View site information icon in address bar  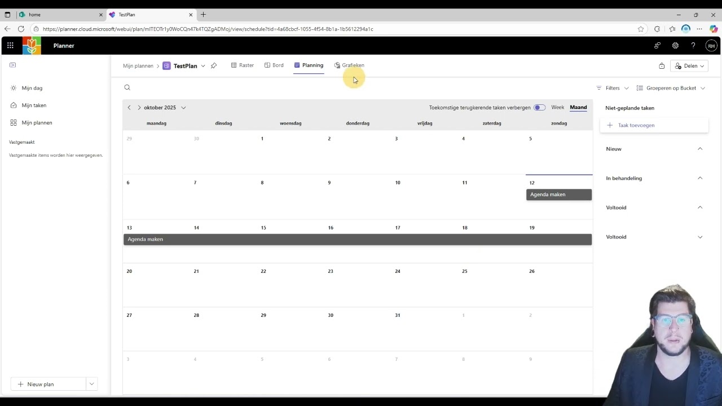pyautogui.click(x=36, y=29)
